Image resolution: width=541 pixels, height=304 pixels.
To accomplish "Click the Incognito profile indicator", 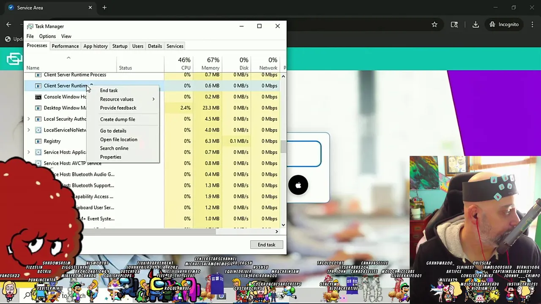I will [x=504, y=24].
